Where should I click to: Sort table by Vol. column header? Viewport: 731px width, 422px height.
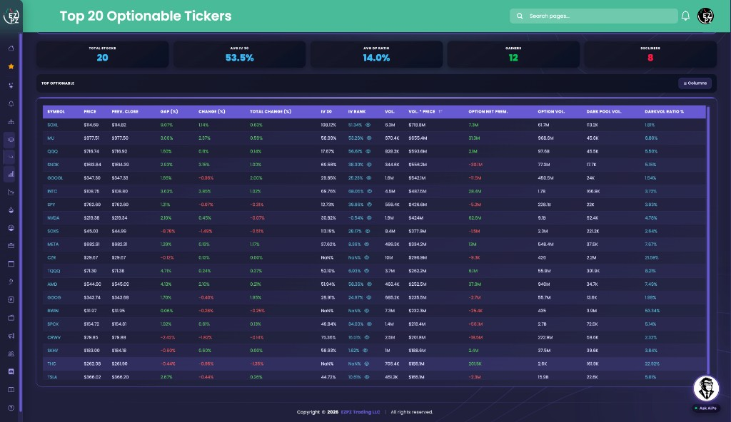click(390, 112)
